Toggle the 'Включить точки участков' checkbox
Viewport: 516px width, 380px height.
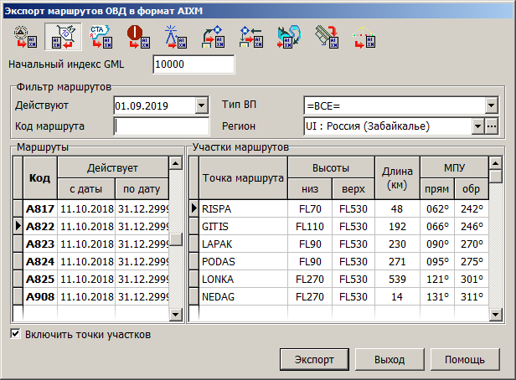[x=16, y=335]
